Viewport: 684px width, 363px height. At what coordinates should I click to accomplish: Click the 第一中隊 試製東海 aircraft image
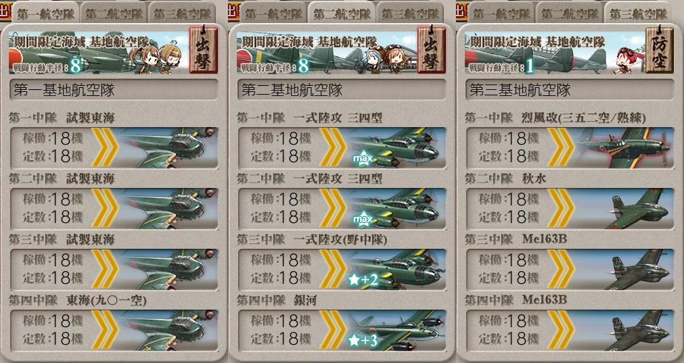coord(168,148)
